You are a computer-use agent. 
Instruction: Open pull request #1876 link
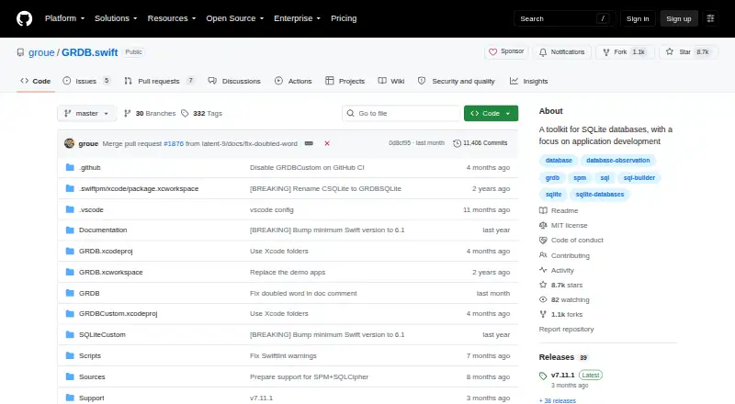click(174, 143)
